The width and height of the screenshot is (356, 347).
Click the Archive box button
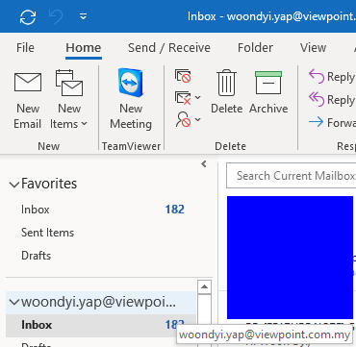click(x=268, y=92)
